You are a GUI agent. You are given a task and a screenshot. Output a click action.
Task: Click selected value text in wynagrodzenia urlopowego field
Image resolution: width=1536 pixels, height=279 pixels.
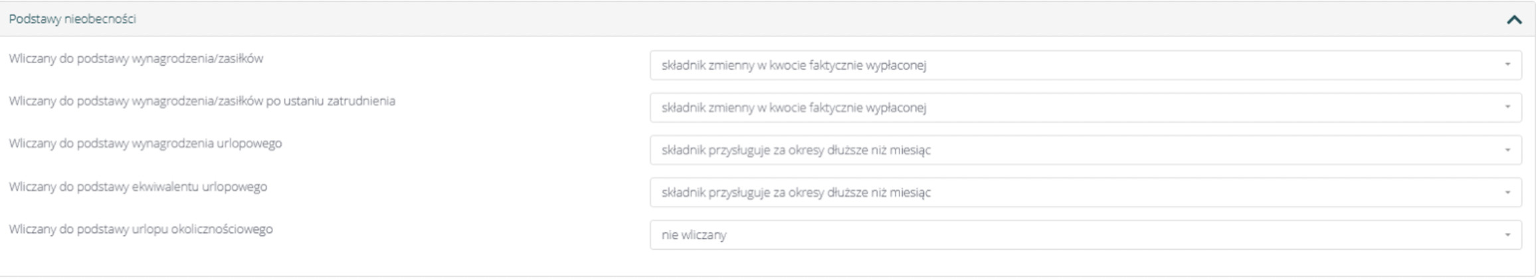796,150
